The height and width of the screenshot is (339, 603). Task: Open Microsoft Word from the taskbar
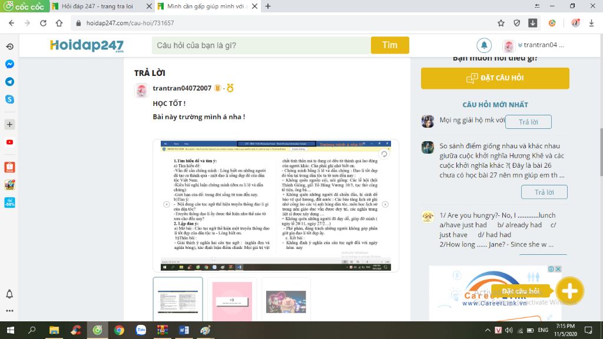[x=184, y=330]
